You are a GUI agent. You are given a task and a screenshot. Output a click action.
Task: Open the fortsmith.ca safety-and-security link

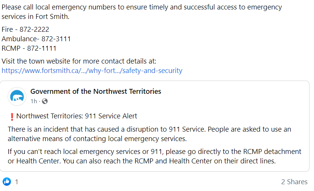tap(92, 71)
